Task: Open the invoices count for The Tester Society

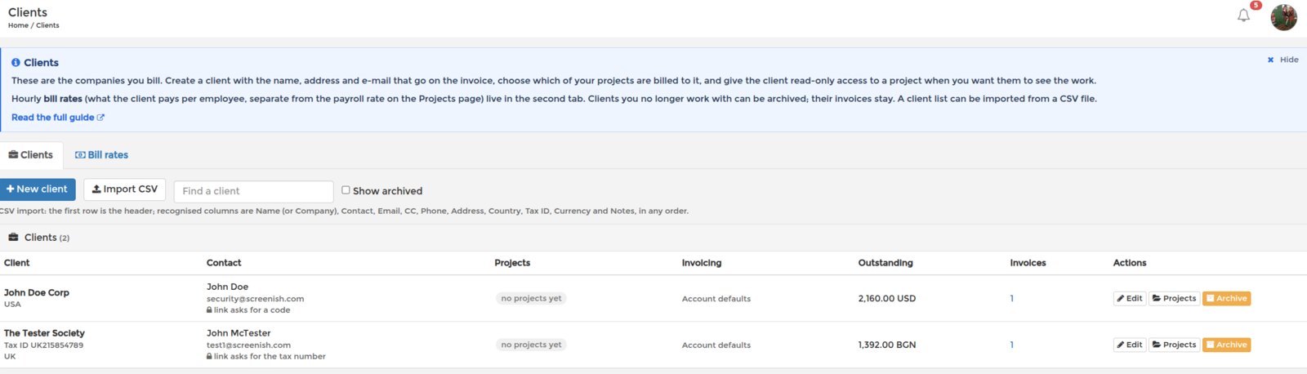Action: 1011,345
